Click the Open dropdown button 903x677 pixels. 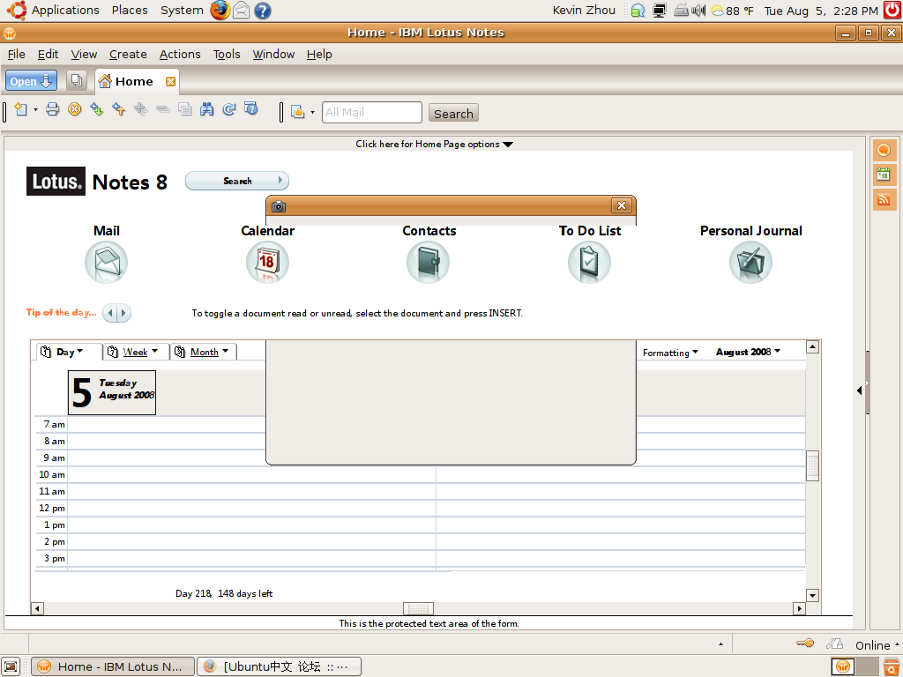click(31, 81)
